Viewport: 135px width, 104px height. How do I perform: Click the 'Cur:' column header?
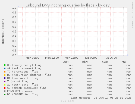coord(65,62)
